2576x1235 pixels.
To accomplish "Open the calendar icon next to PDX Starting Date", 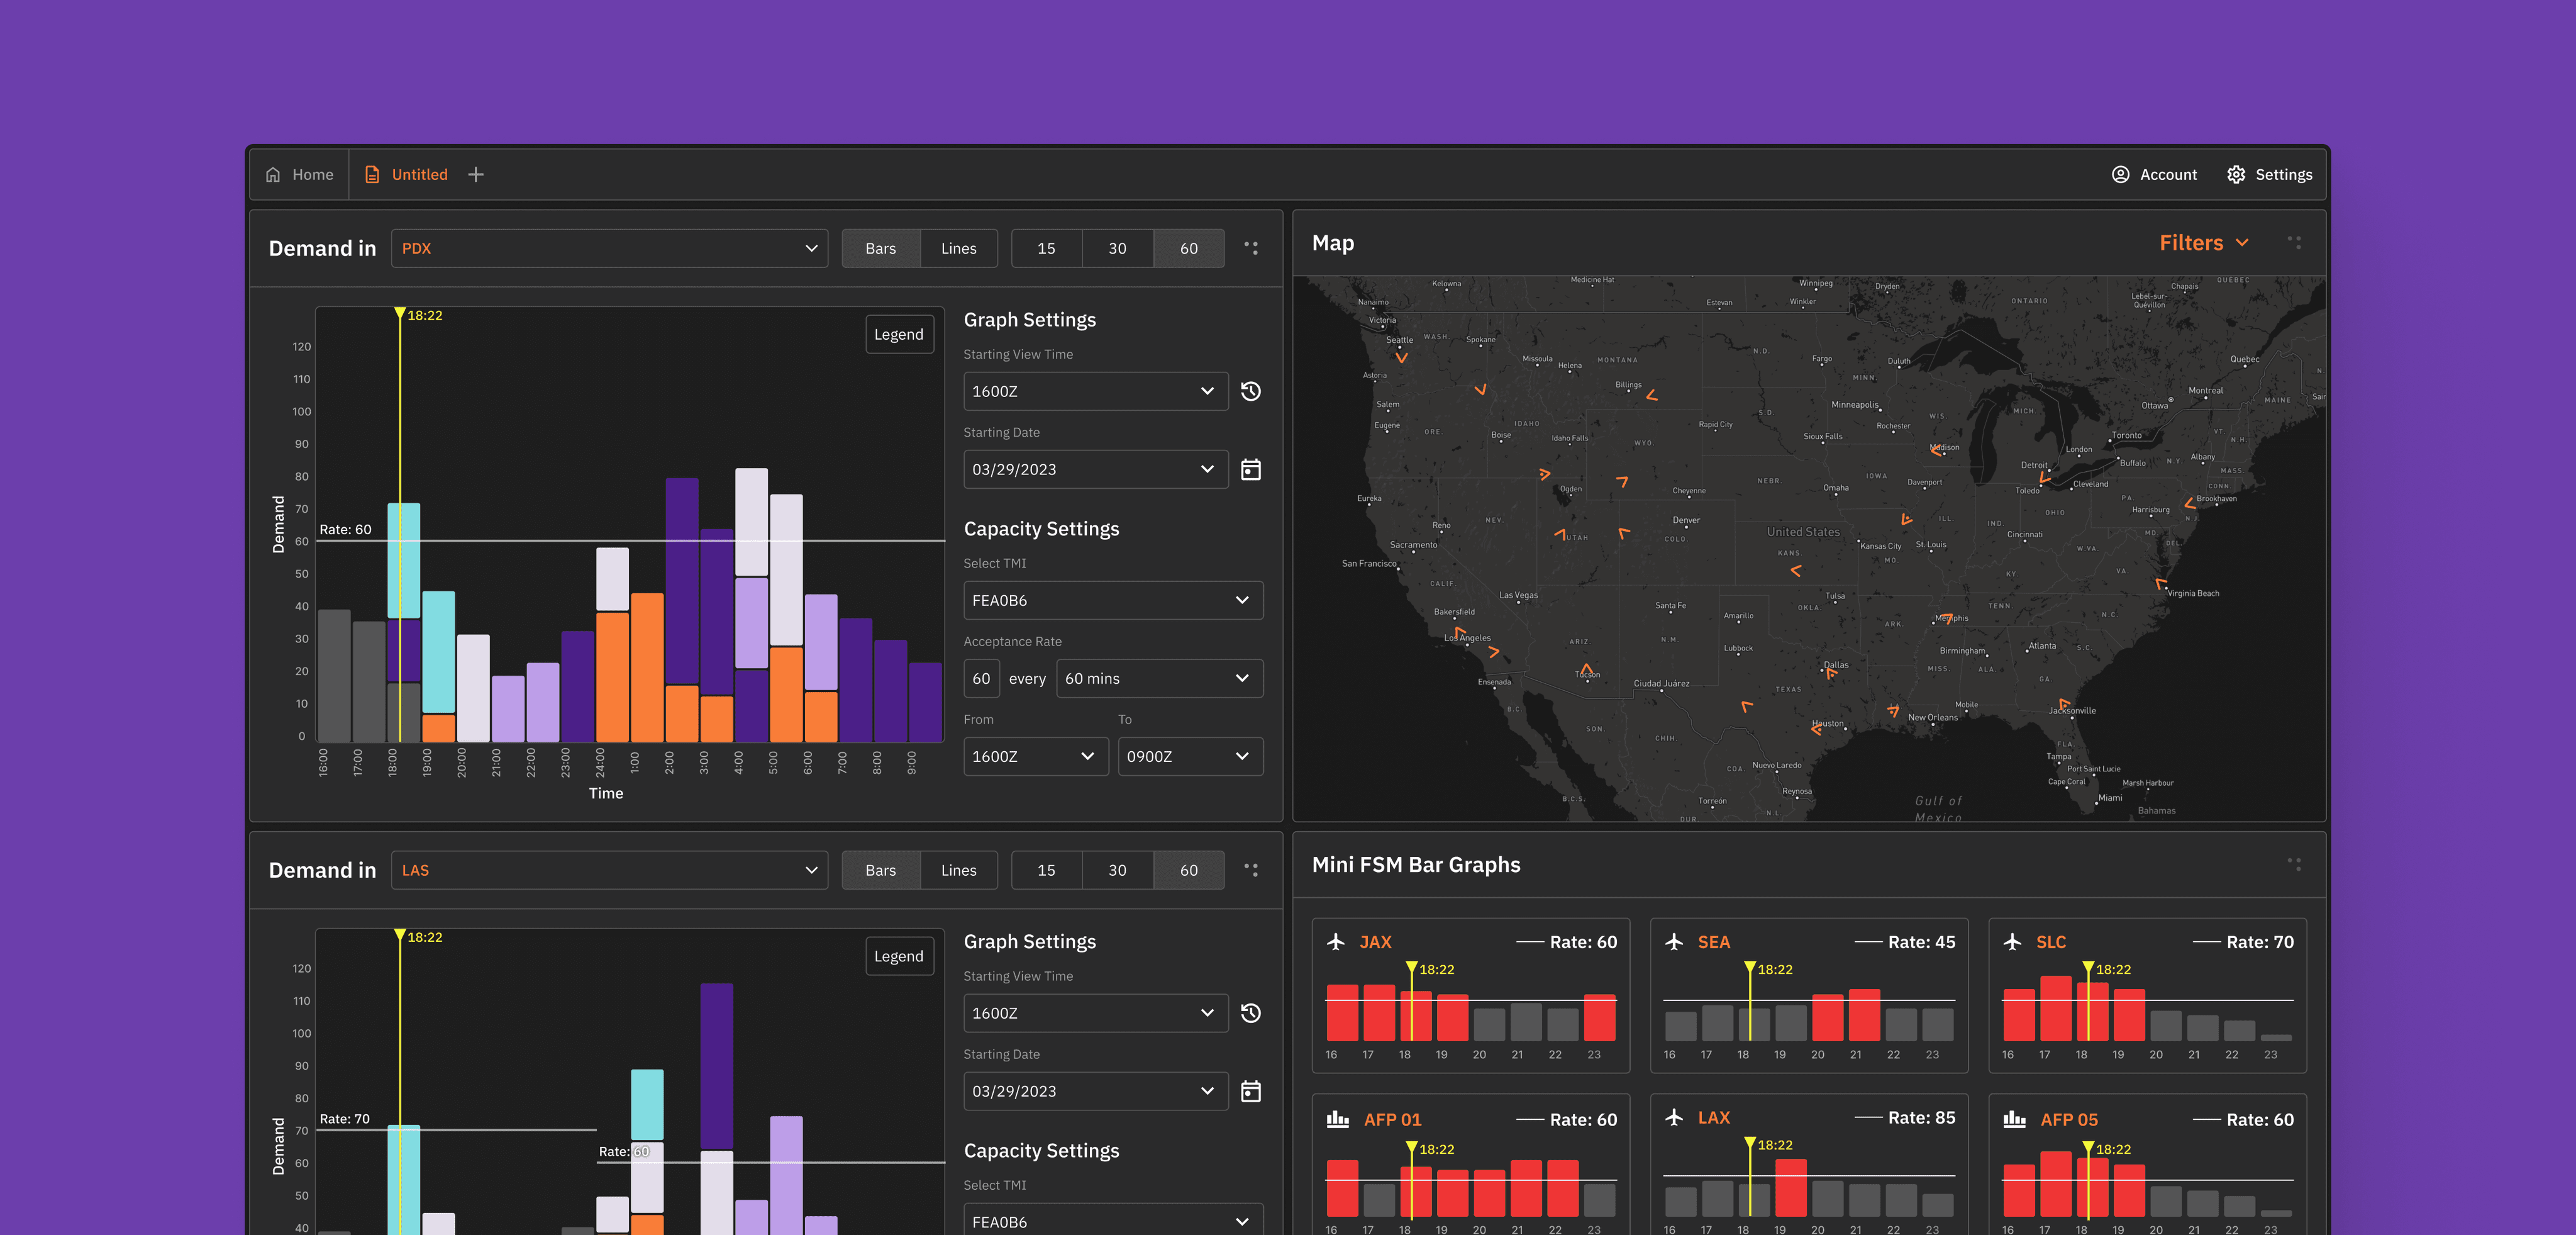I will pyautogui.click(x=1250, y=469).
